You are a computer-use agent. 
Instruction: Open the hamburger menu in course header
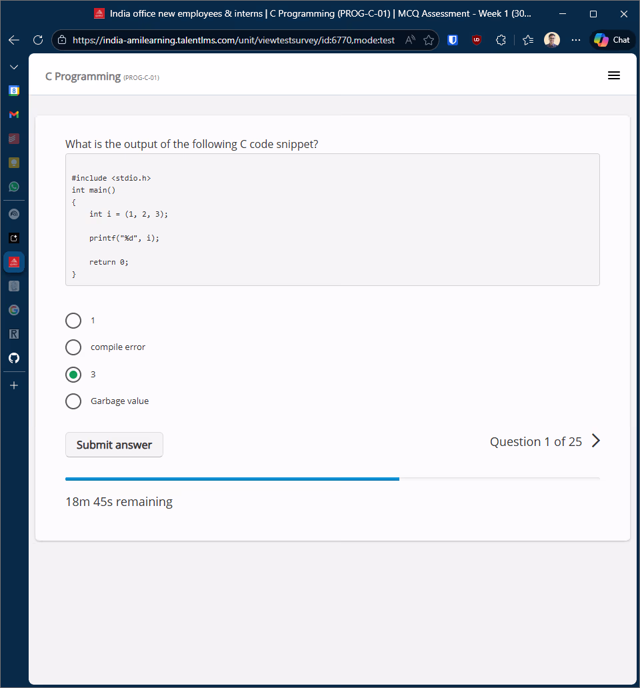pyautogui.click(x=614, y=76)
